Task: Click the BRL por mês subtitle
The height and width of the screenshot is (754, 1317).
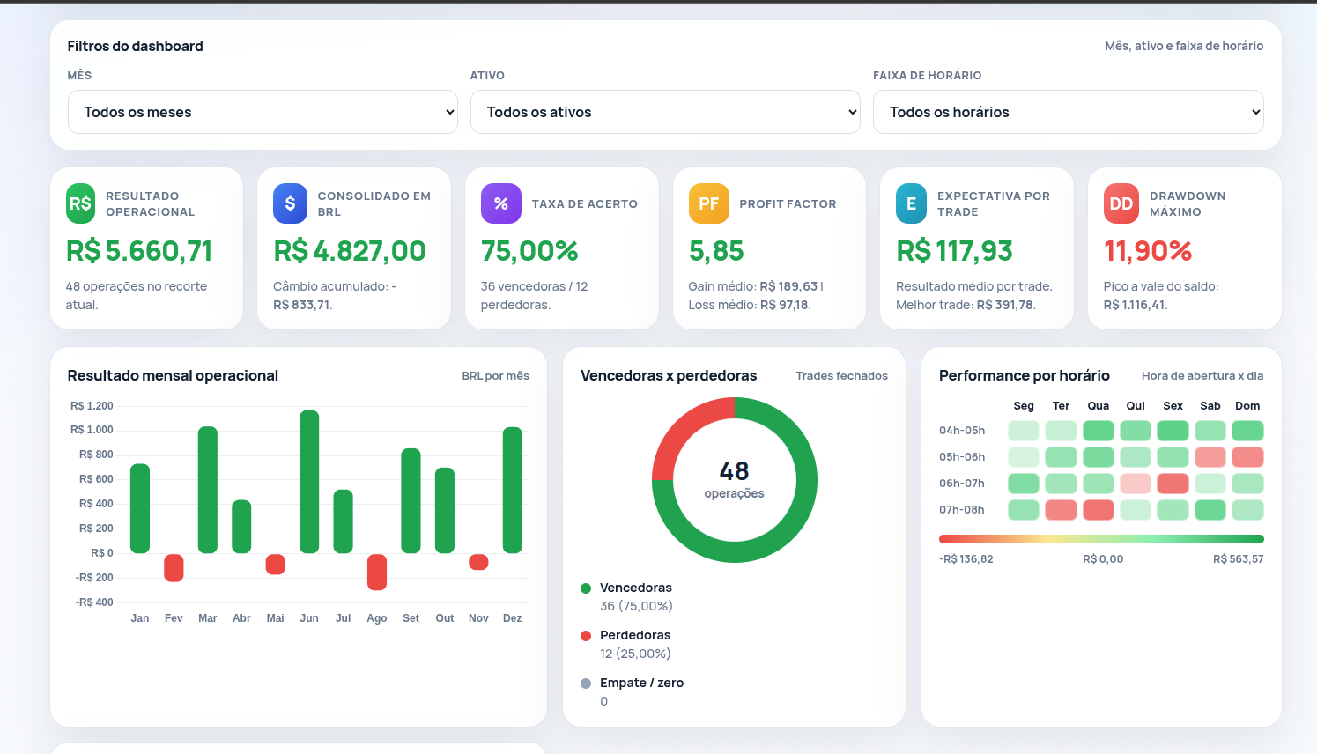Action: coord(495,376)
